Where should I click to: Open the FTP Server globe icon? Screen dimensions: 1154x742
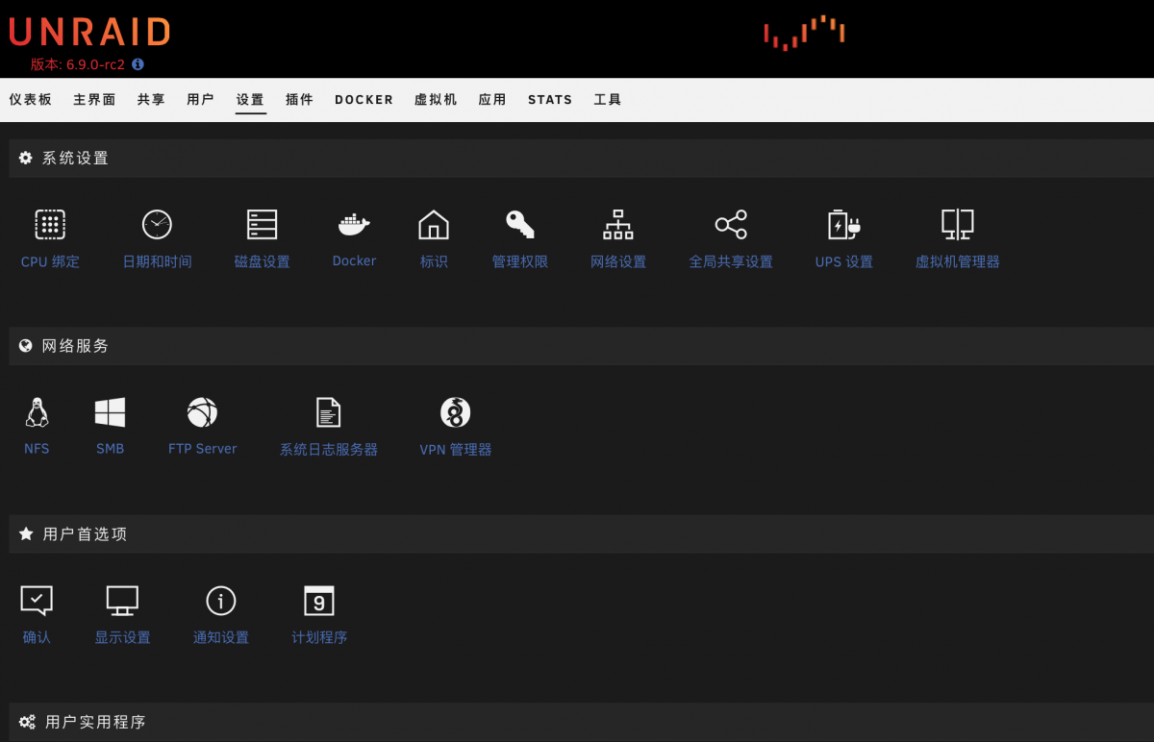[x=202, y=412]
